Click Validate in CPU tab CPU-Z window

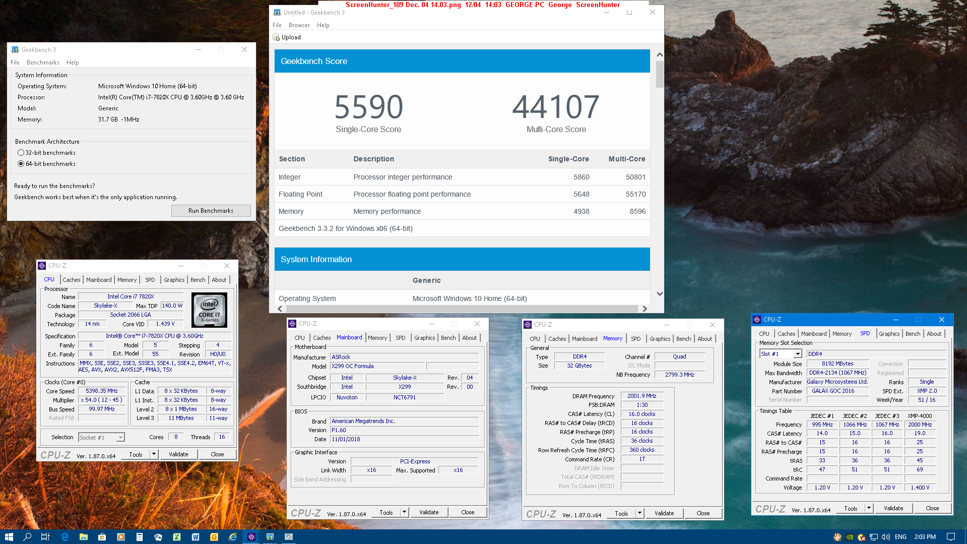point(178,454)
